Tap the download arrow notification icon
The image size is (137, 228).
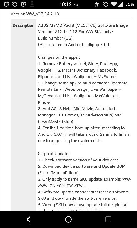(x=32, y=4)
